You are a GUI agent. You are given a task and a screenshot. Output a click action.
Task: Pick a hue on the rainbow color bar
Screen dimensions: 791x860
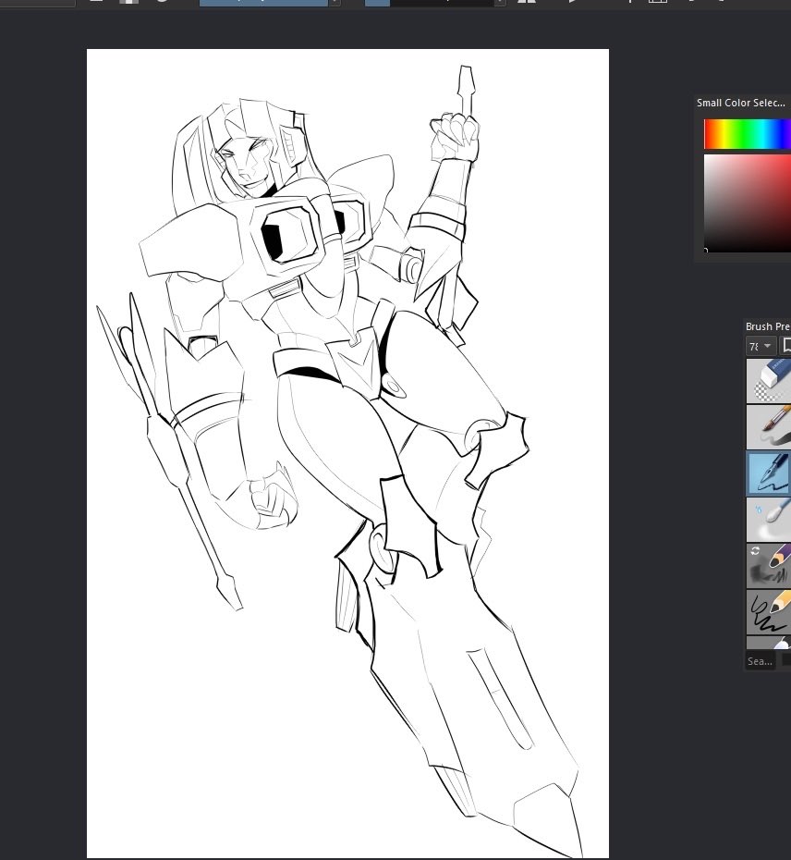pyautogui.click(x=748, y=133)
